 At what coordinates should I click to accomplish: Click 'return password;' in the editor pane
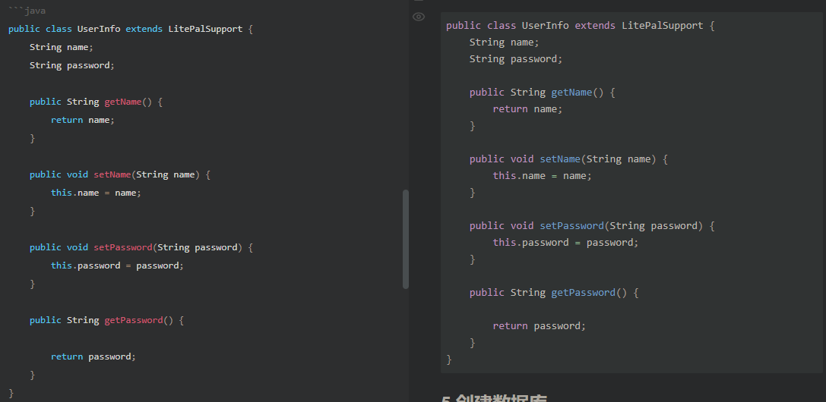[93, 356]
